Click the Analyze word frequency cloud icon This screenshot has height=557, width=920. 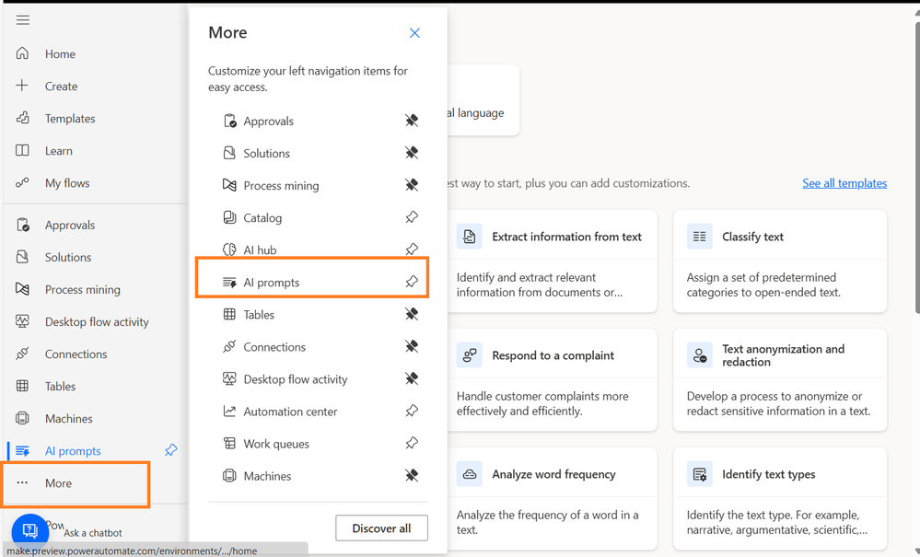[x=470, y=474]
